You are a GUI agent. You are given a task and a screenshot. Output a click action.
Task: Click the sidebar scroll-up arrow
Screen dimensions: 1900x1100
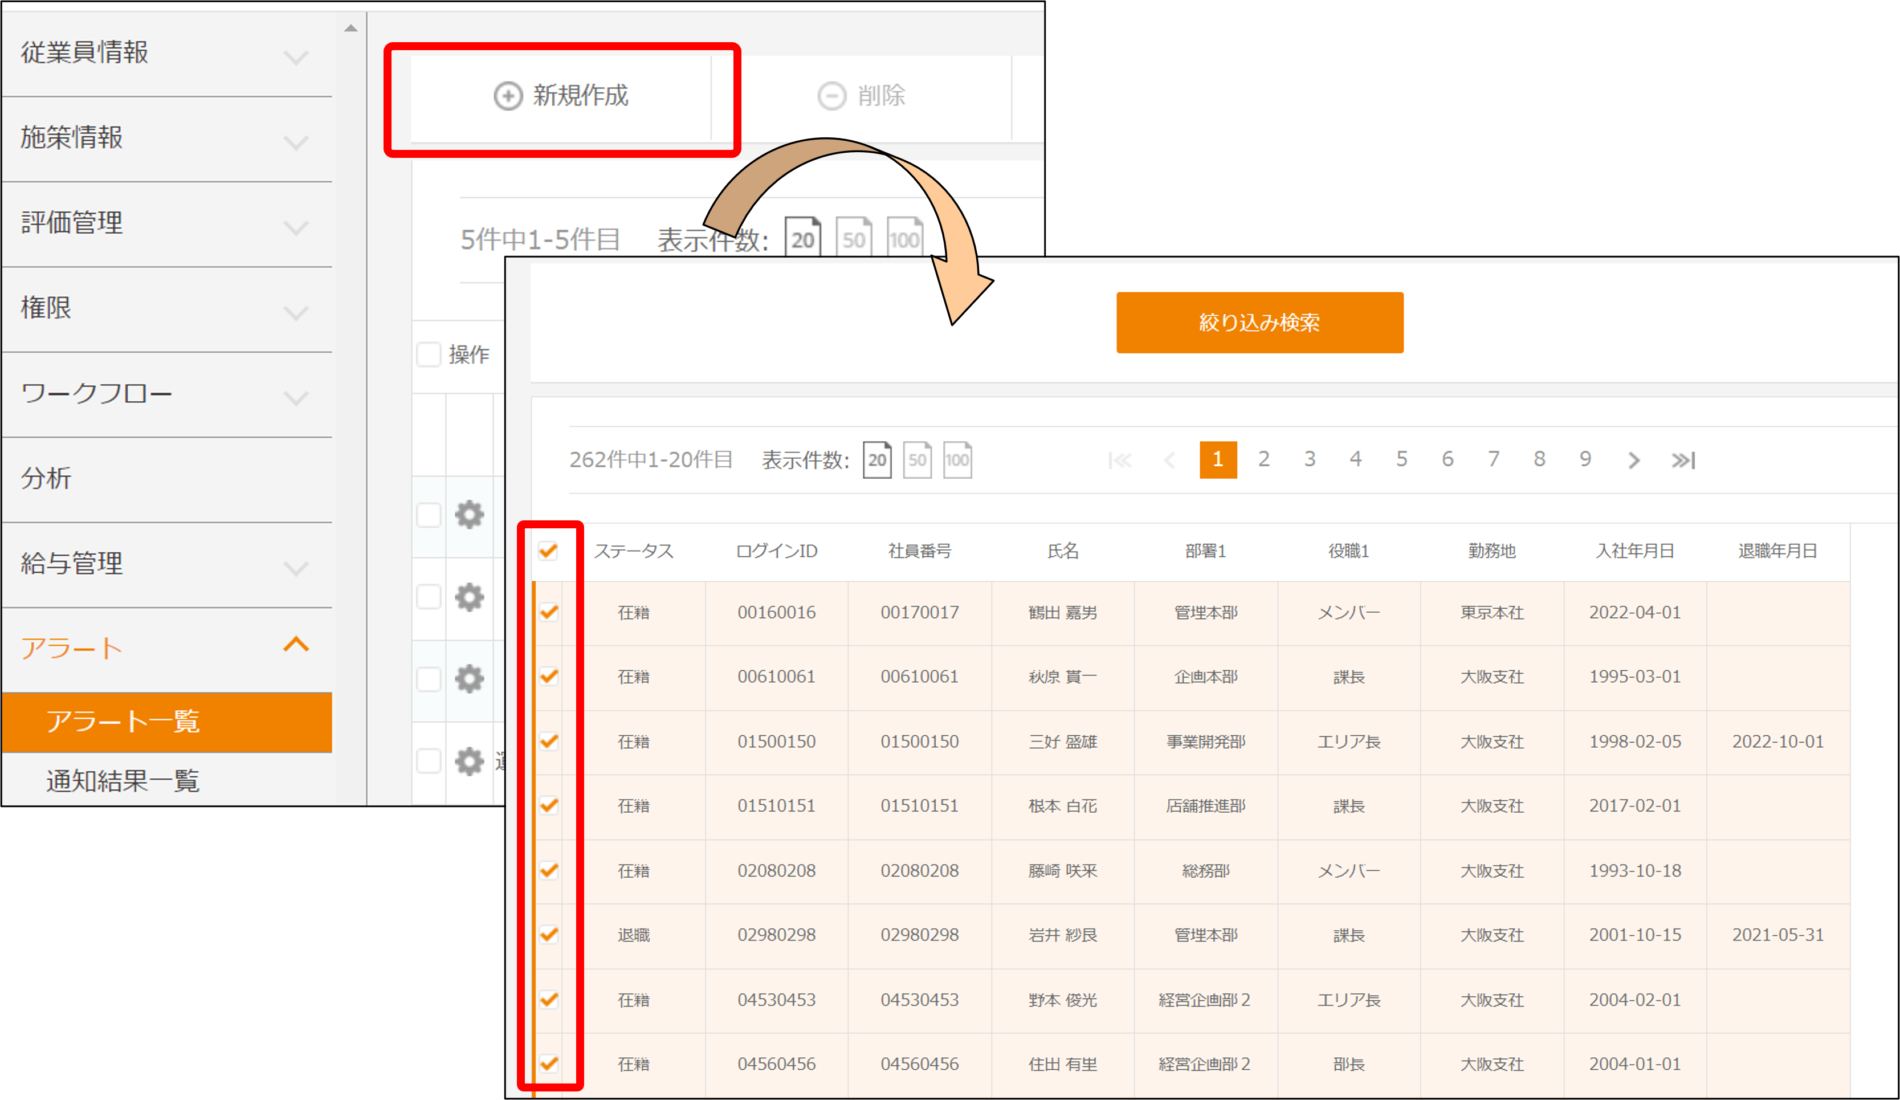350,28
